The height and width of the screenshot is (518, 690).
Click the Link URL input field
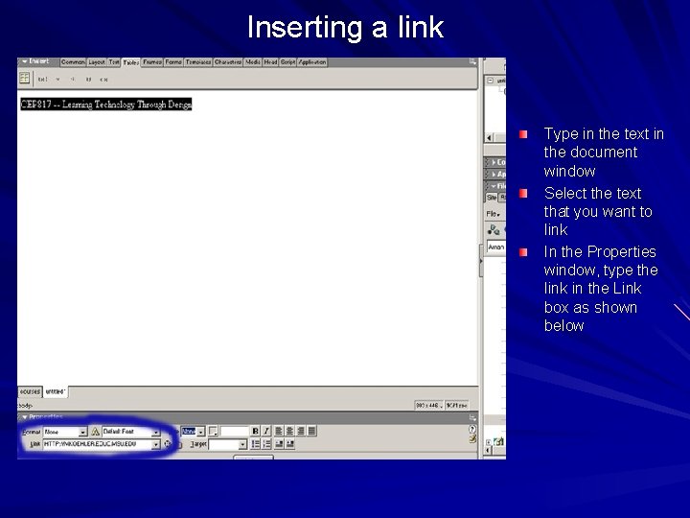[98, 444]
